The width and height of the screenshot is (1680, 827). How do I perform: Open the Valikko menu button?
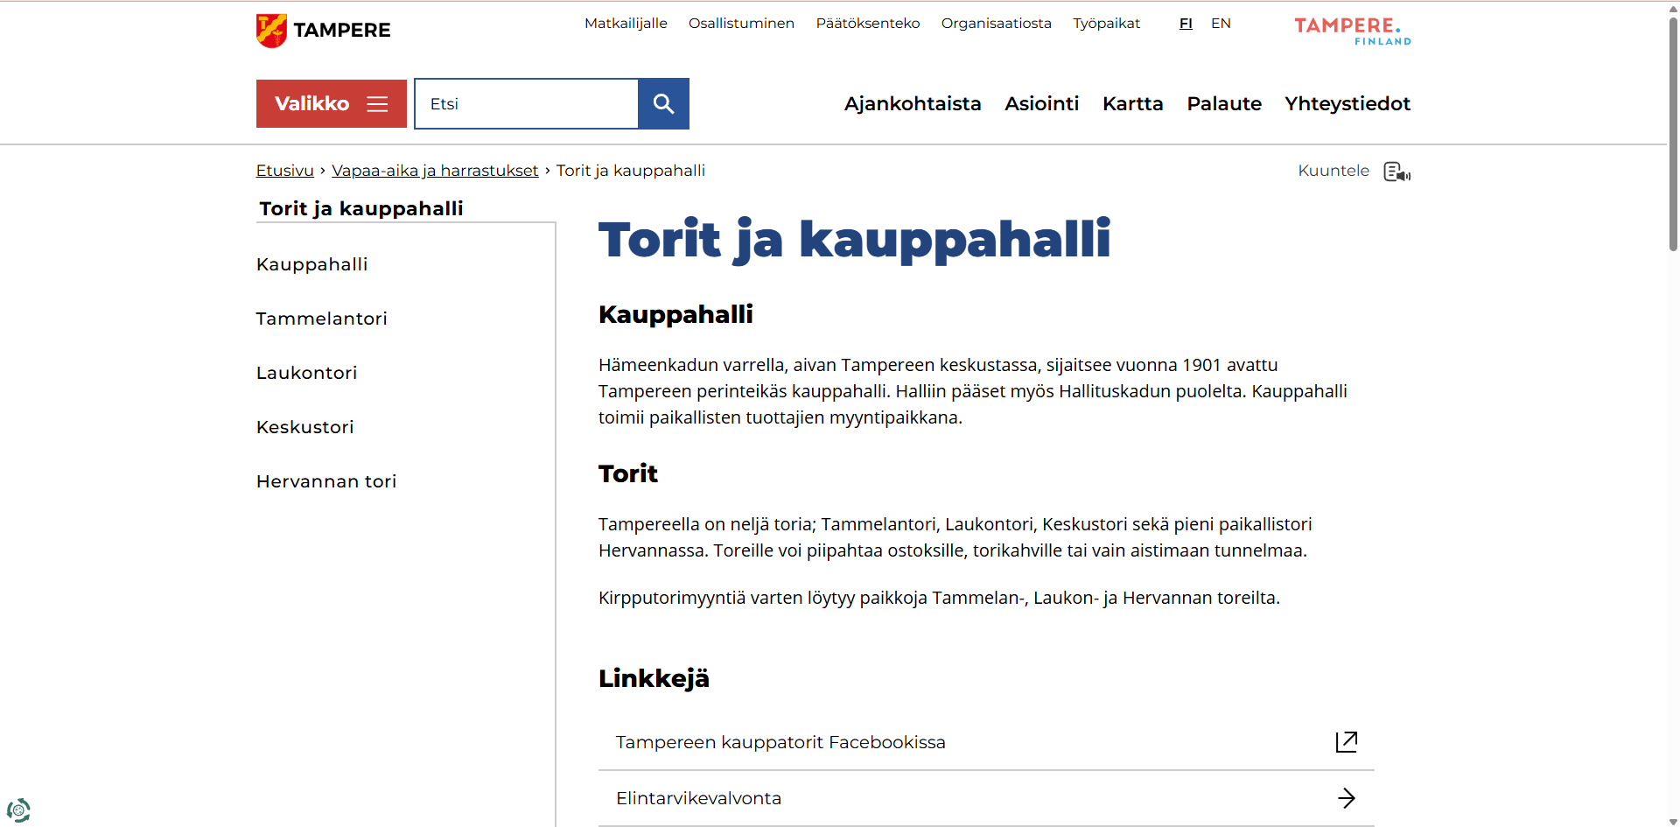click(x=332, y=104)
